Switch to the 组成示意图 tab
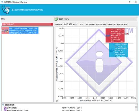This screenshot has height=111, width=139. (x=68, y=24)
